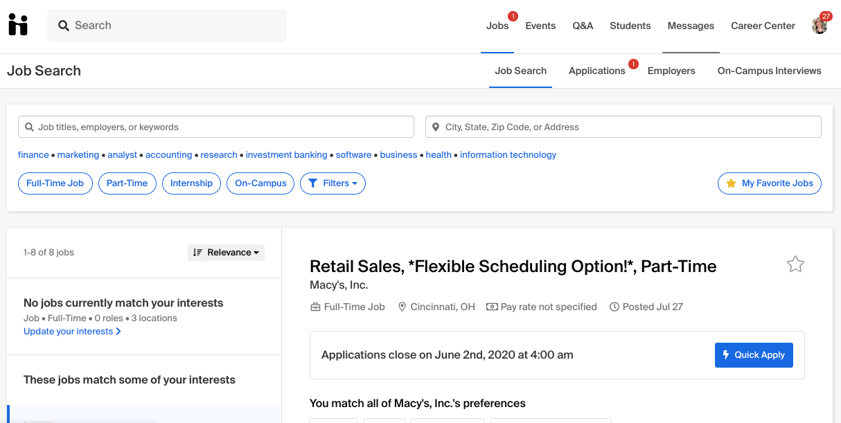
Task: Go to the Events page
Action: point(540,26)
